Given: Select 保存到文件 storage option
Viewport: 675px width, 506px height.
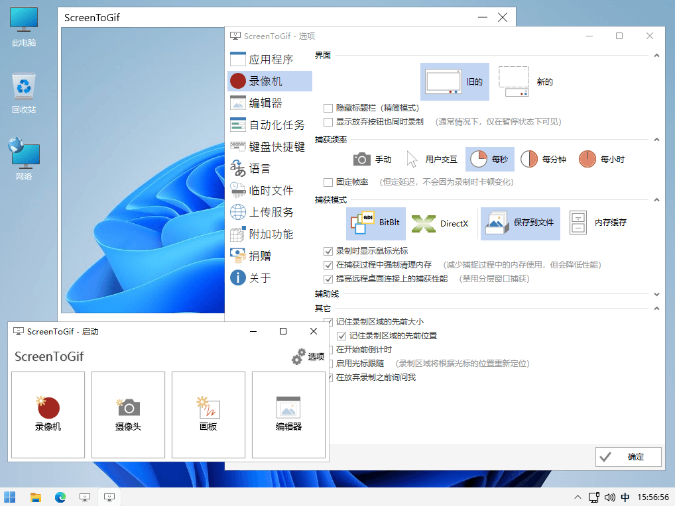Looking at the screenshot, I should click(521, 223).
